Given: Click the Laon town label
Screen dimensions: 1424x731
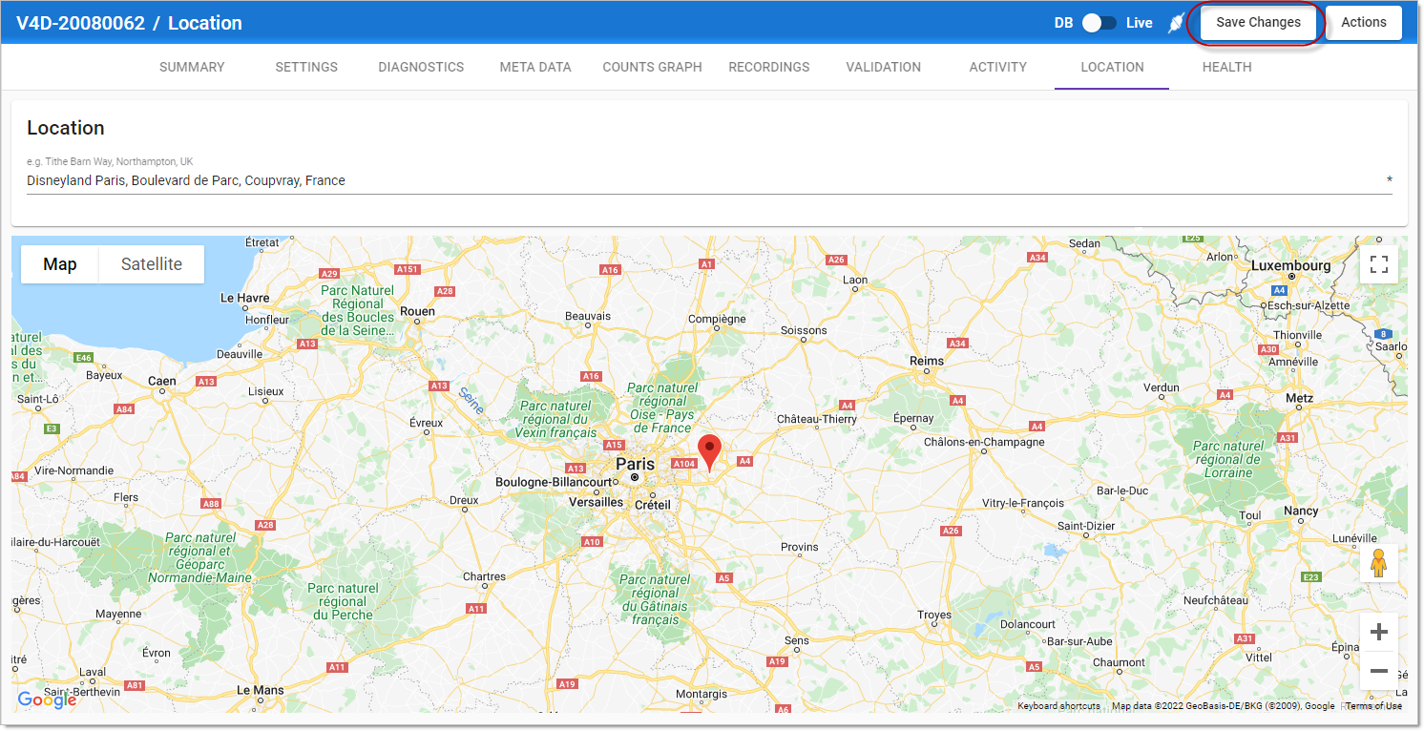Looking at the screenshot, I should [x=855, y=281].
